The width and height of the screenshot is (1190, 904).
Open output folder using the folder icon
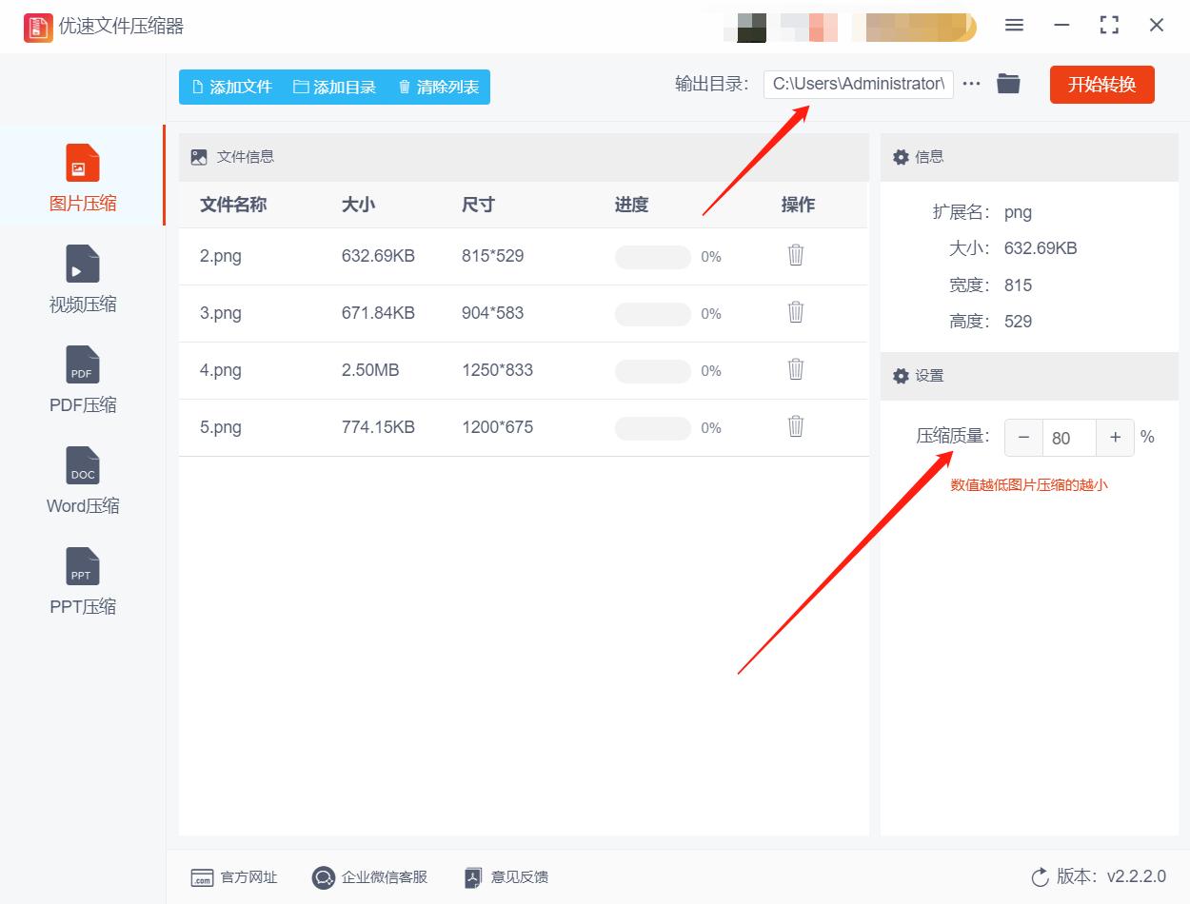1008,83
